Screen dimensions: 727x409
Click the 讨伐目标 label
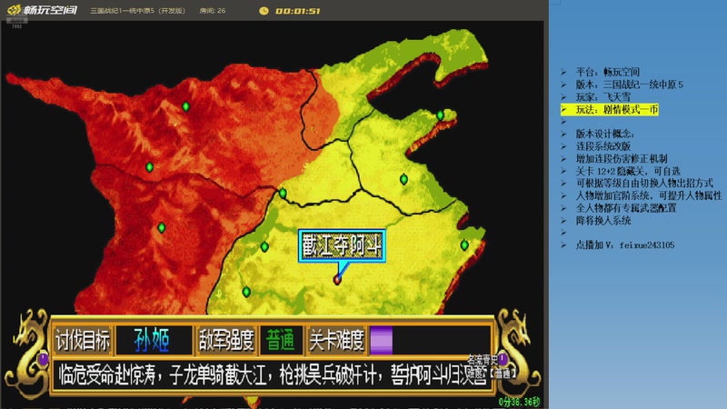[83, 340]
